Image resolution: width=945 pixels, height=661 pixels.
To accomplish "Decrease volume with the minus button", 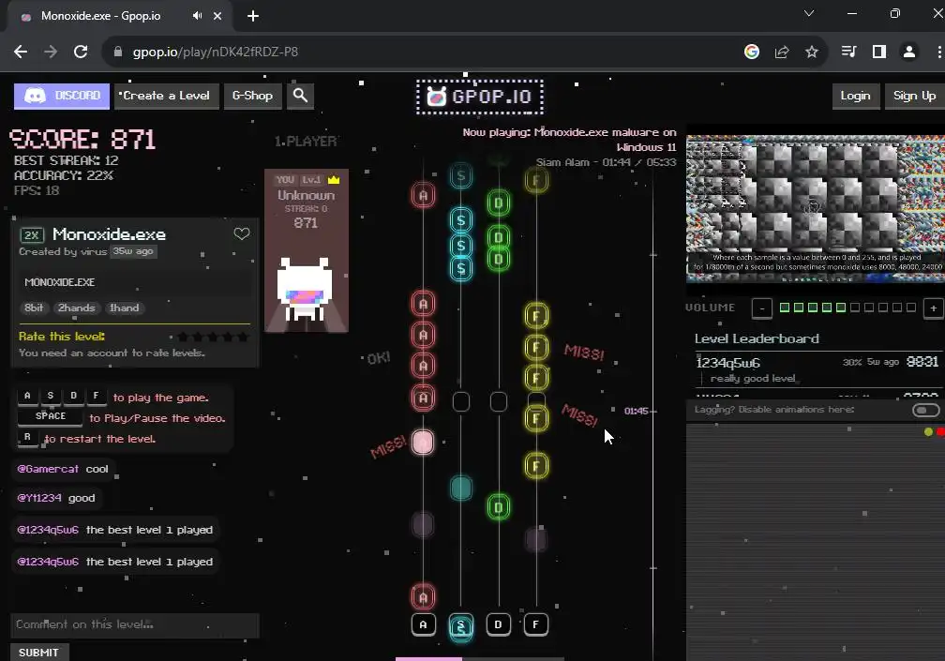I will click(x=762, y=308).
